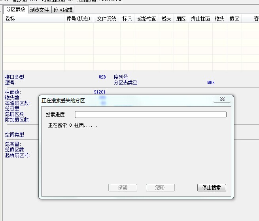Click the 接口类型 label
The height and width of the screenshot is (221, 259).
[15, 77]
